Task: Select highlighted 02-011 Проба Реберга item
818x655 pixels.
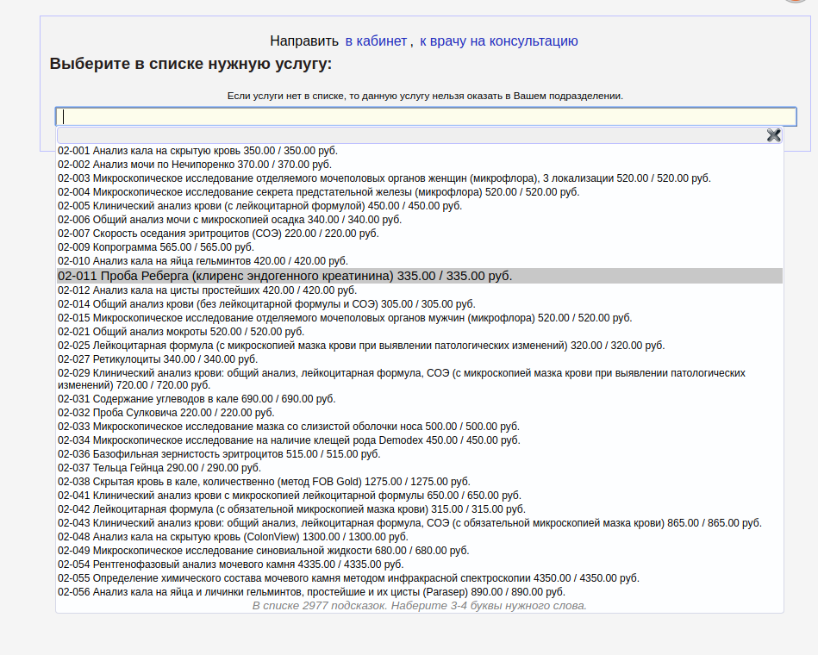Action: coord(284,276)
